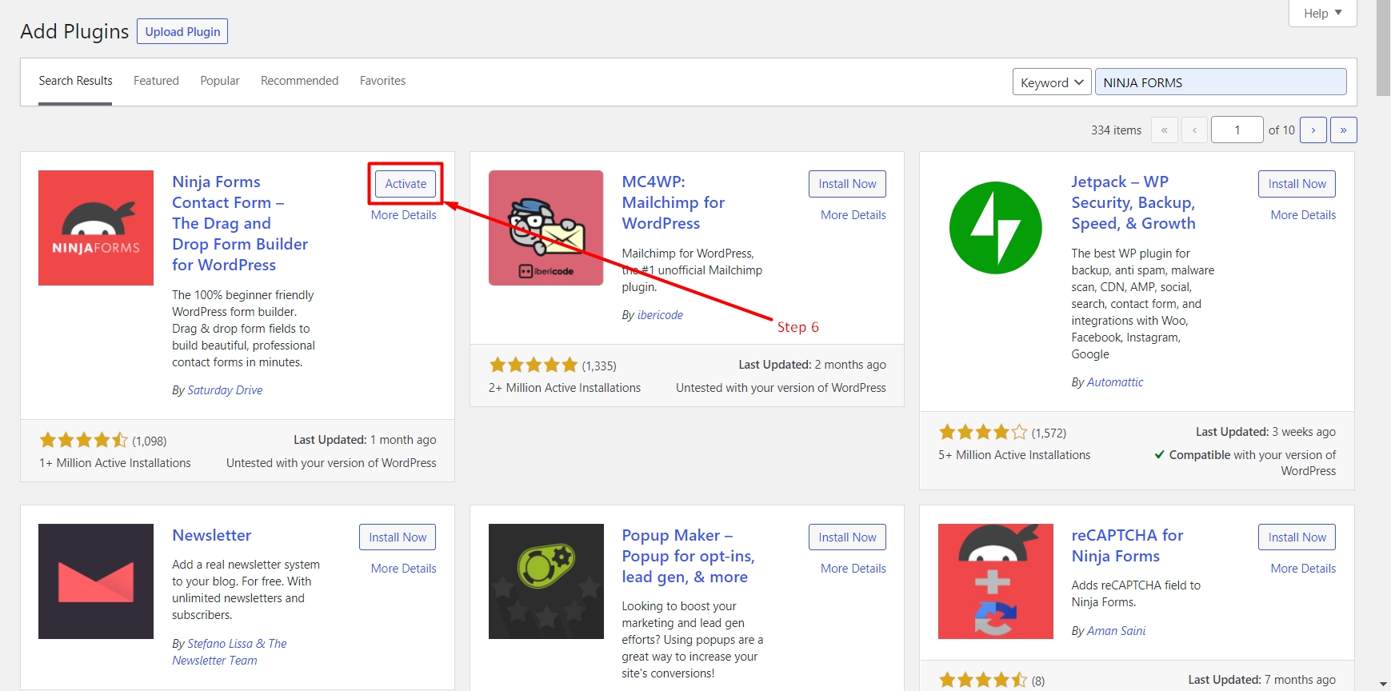Install the Newsletter plugin
The width and height of the screenshot is (1391, 691).
pyautogui.click(x=398, y=537)
